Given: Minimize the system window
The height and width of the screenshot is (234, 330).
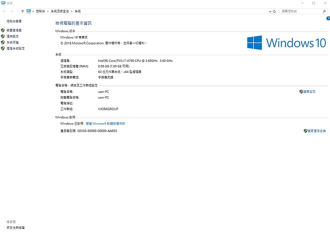Looking at the screenshot, I should pos(302,3).
